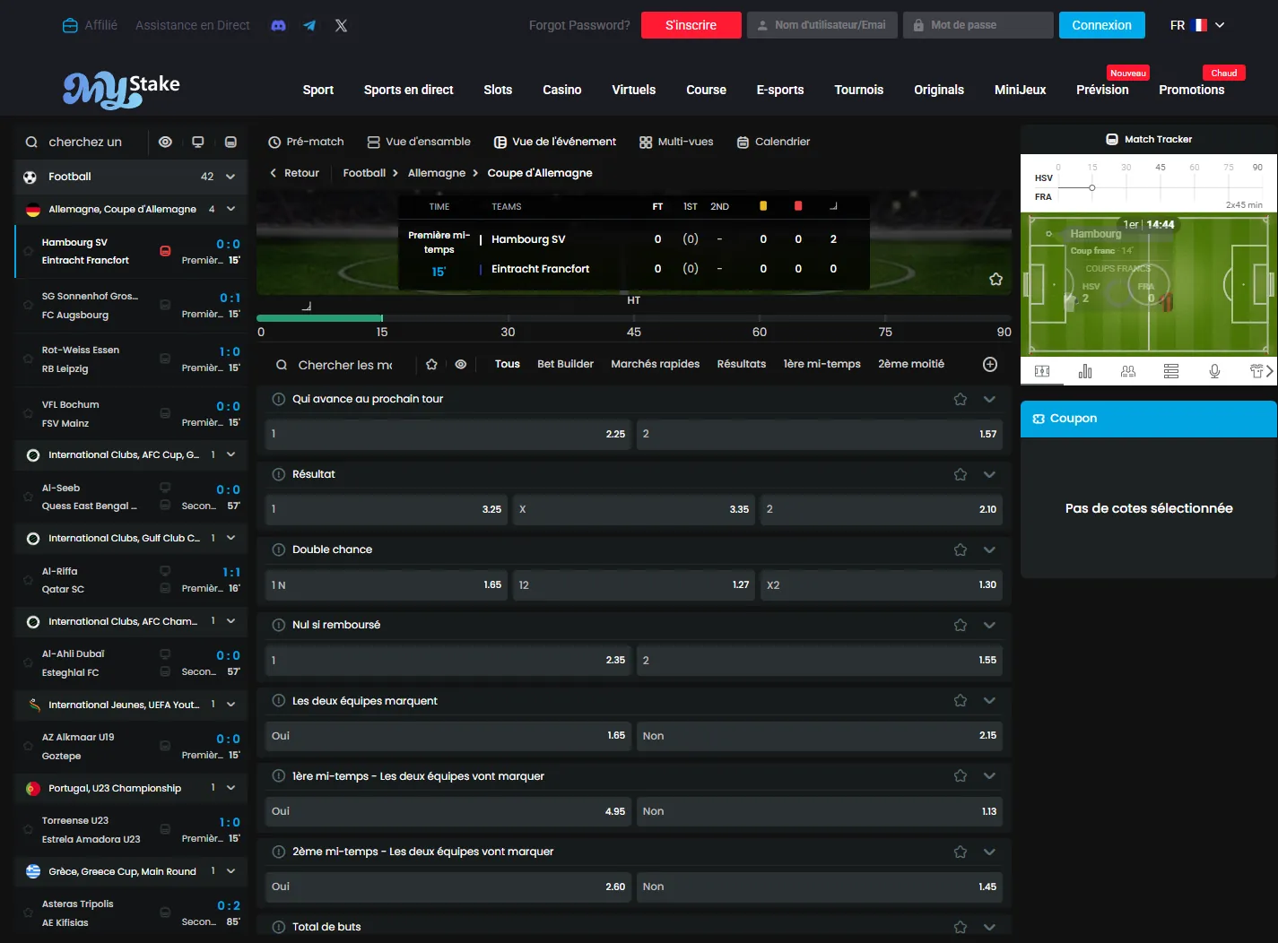Favorite the Résultat market
Image resolution: width=1278 pixels, height=943 pixels.
click(x=961, y=474)
